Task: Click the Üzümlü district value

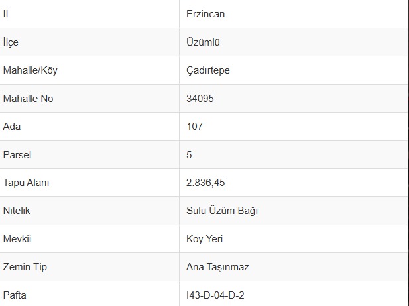Action: tap(203, 42)
